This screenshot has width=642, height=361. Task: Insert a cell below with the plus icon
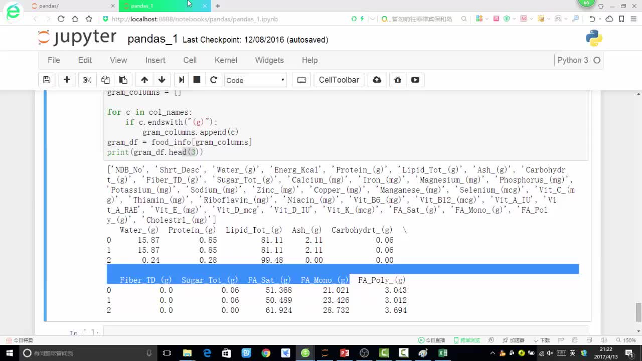pyautogui.click(x=67, y=80)
